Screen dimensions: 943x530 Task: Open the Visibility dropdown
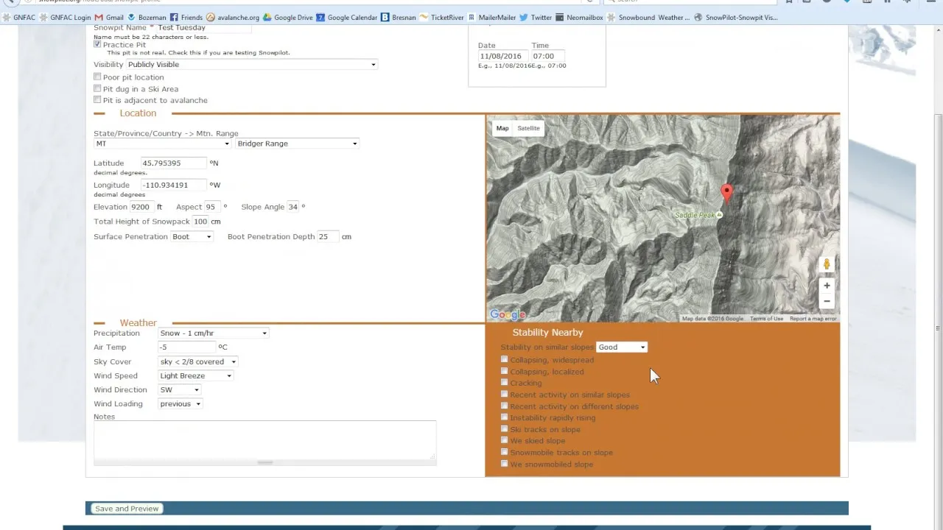[x=252, y=65]
